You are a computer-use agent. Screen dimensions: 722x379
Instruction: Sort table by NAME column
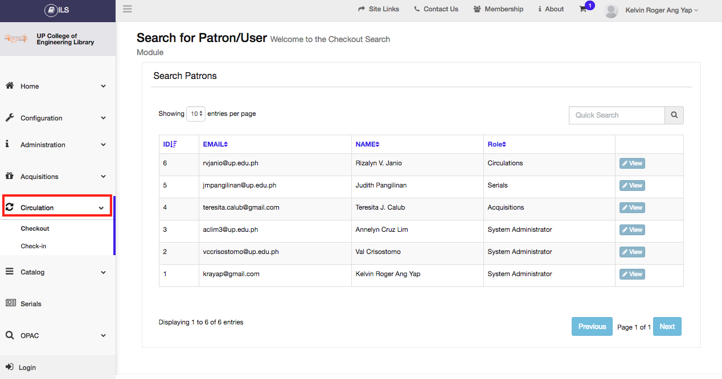367,144
